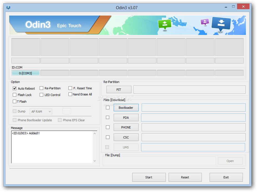The height and width of the screenshot is (192, 257).
Task: Enable the Re-Partition checkbox
Action: (42, 88)
